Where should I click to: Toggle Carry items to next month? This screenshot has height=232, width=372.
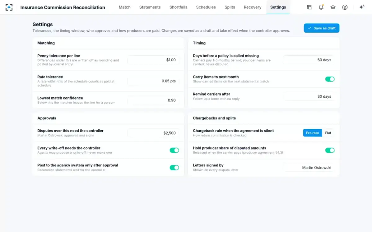[330, 79]
